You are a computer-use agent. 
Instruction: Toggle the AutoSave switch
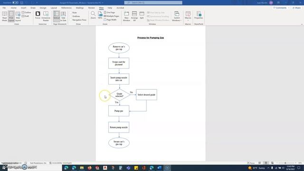tap(15, 3)
